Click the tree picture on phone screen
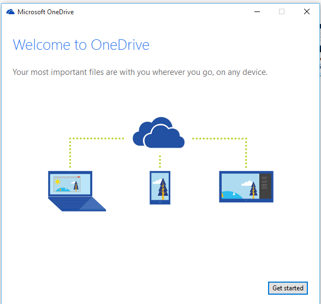The width and height of the screenshot is (321, 304). click(163, 189)
